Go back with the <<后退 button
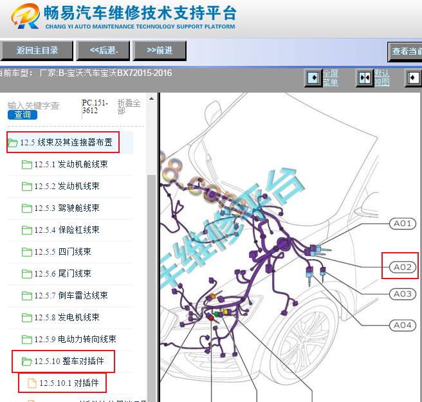422x402 pixels. [103, 50]
